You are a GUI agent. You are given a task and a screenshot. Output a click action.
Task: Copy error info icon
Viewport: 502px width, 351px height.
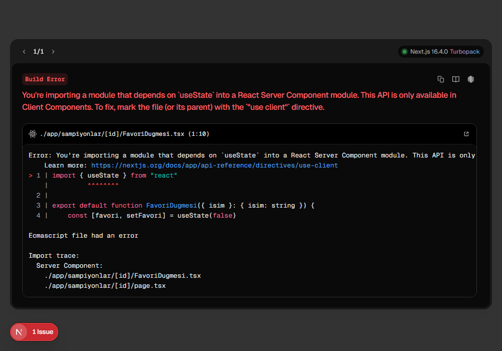click(441, 79)
